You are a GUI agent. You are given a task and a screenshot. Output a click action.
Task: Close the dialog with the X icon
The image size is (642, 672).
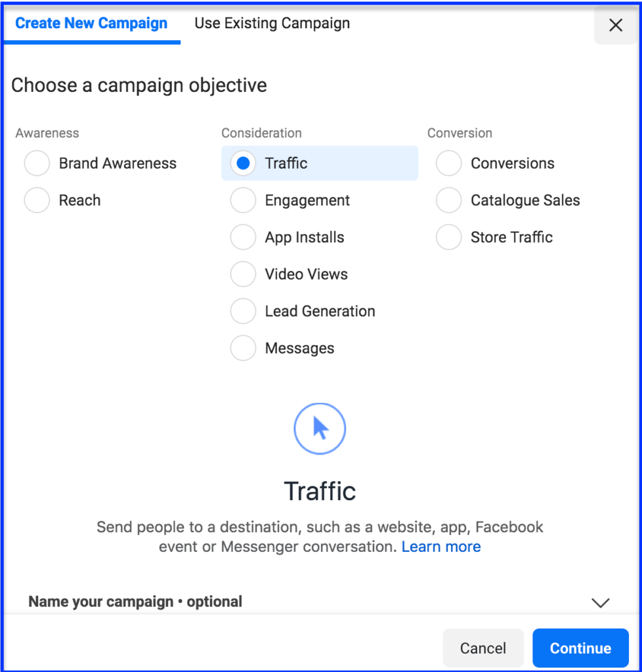click(x=615, y=26)
